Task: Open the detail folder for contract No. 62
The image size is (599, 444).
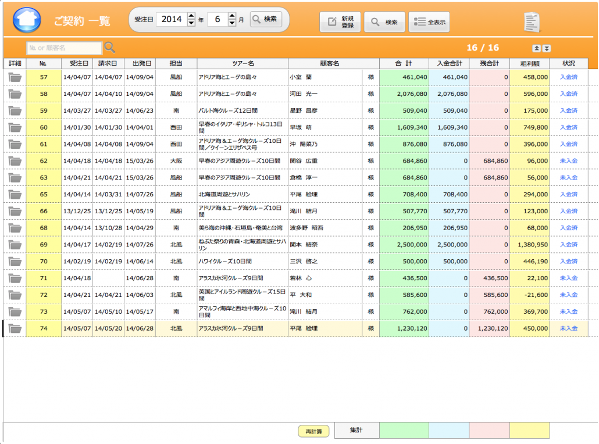Action: (15, 160)
